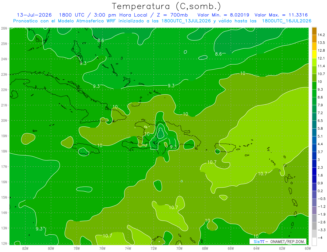The image size is (327, 252).
Task: Click the '74W' longitude axis label
Action: pos(128,248)
